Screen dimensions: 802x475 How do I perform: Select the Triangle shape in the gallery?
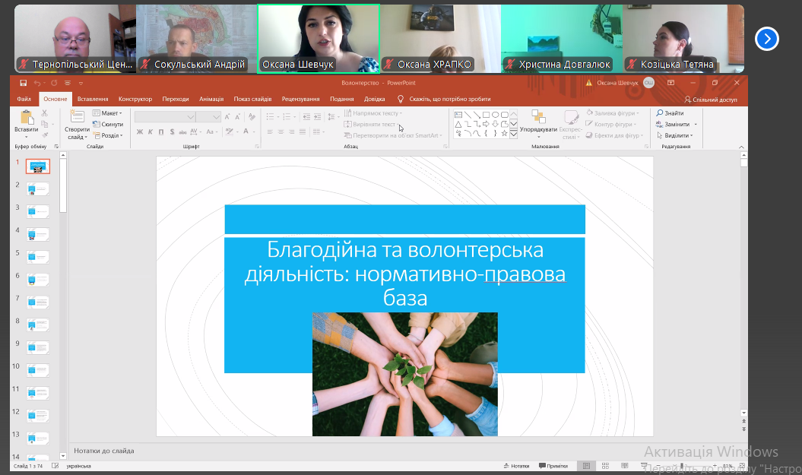[458, 124]
